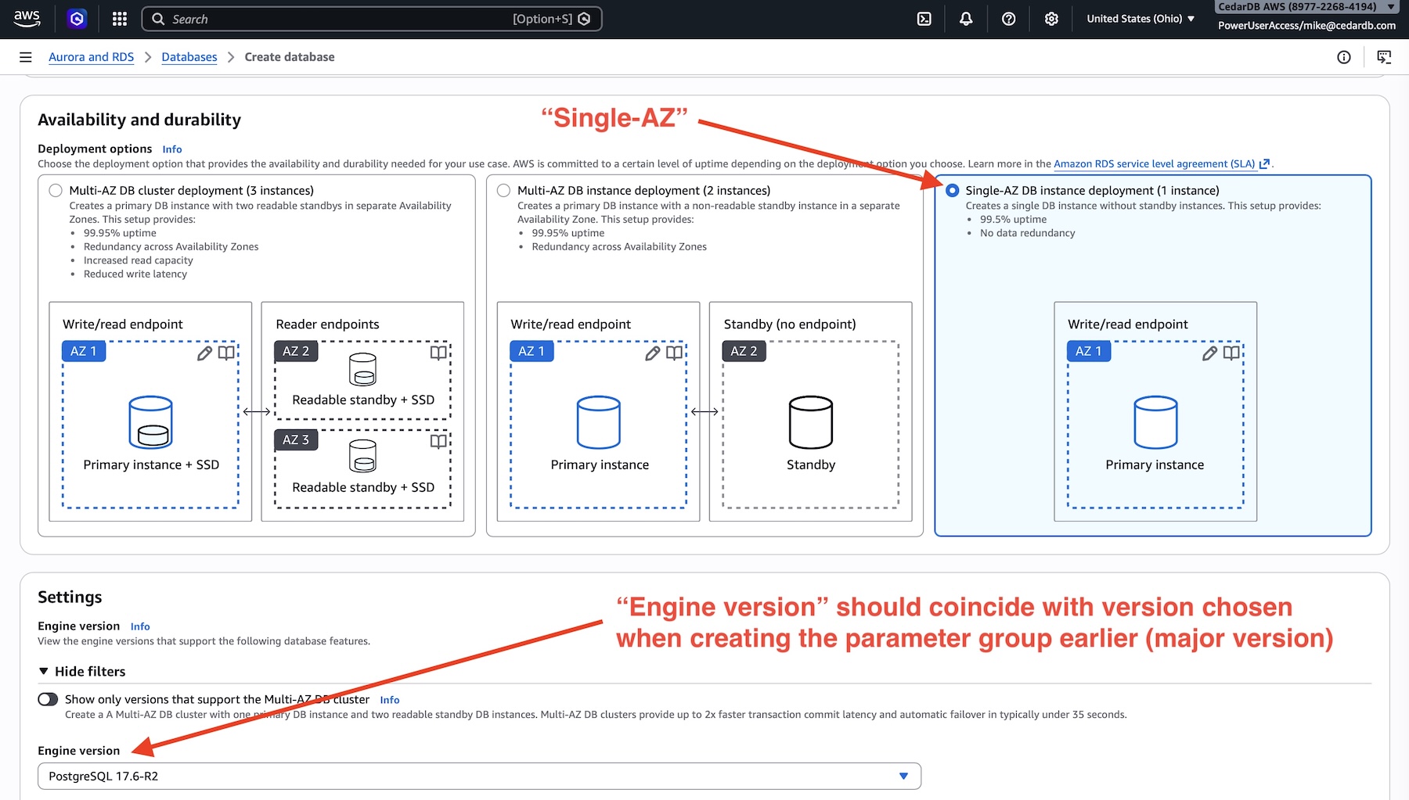Open the info panel icon at top right
Viewport: 1409px width, 800px height.
coord(1343,57)
